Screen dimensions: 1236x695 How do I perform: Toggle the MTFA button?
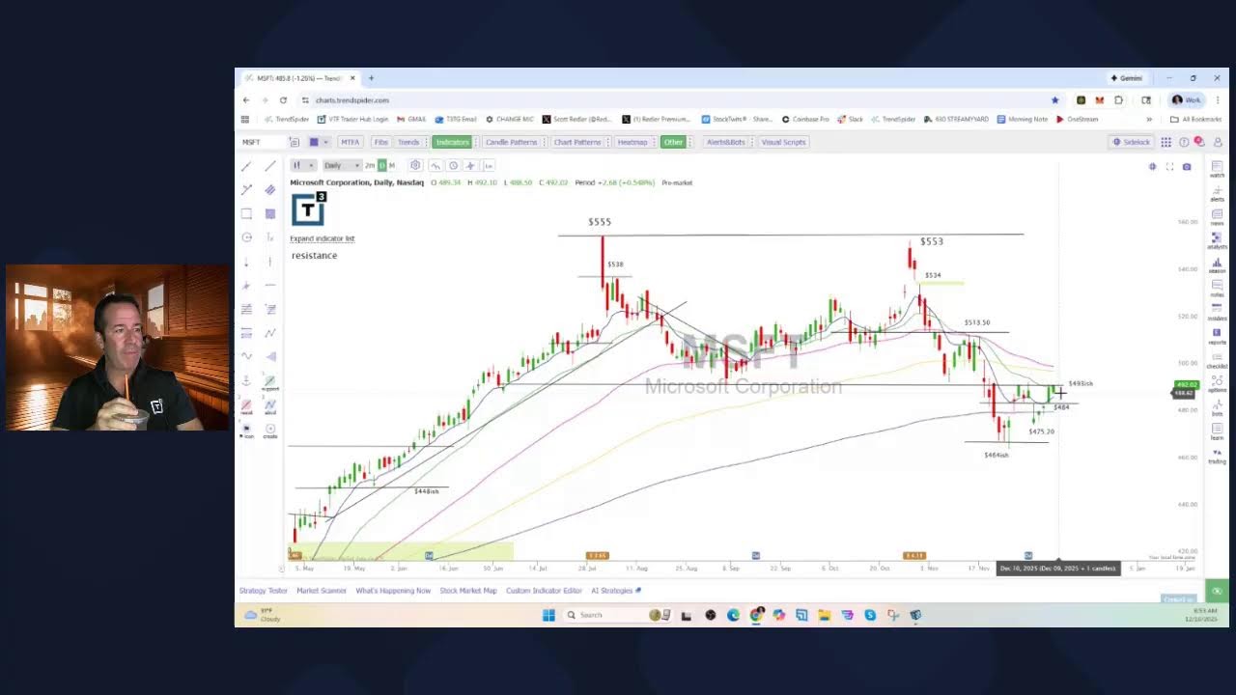[350, 142]
